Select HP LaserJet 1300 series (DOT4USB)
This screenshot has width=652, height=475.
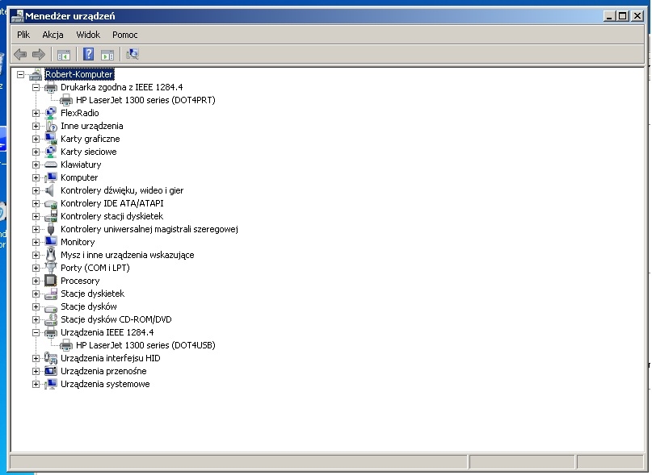pyautogui.click(x=145, y=345)
